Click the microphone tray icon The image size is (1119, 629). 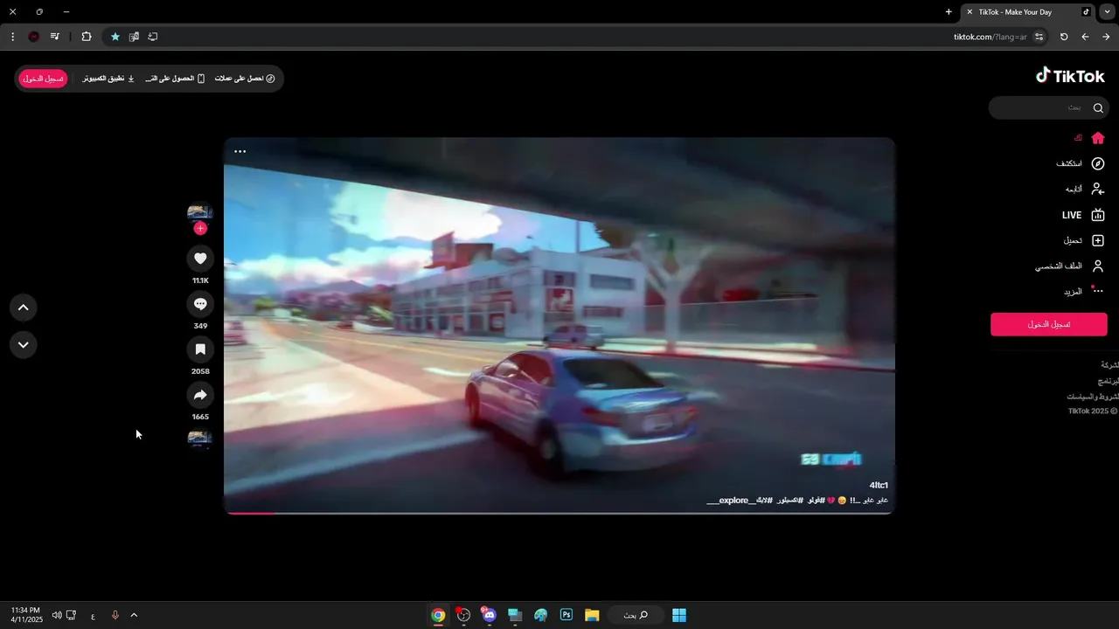(x=115, y=615)
